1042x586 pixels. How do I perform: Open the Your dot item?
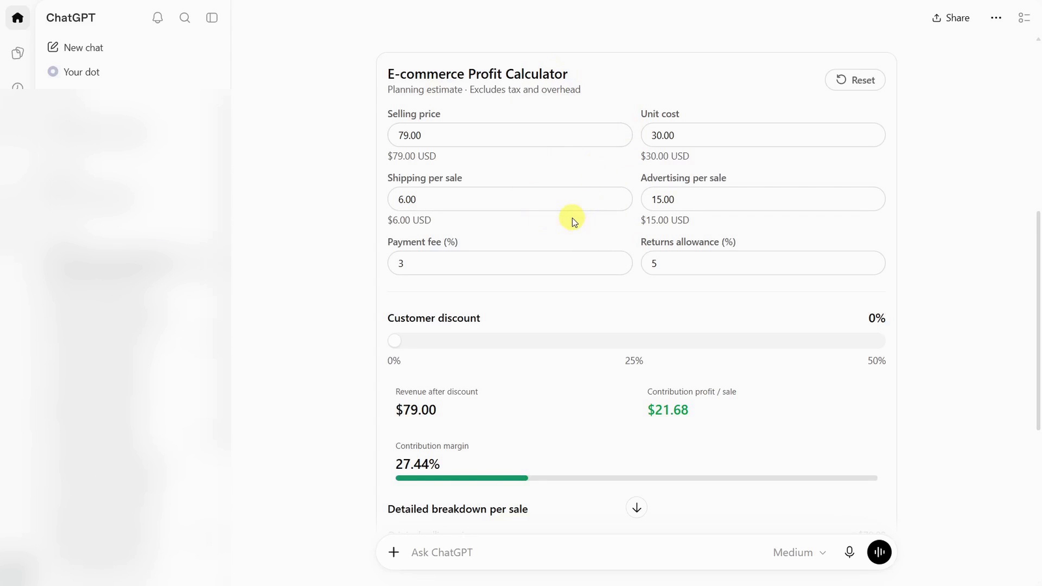[x=74, y=72]
